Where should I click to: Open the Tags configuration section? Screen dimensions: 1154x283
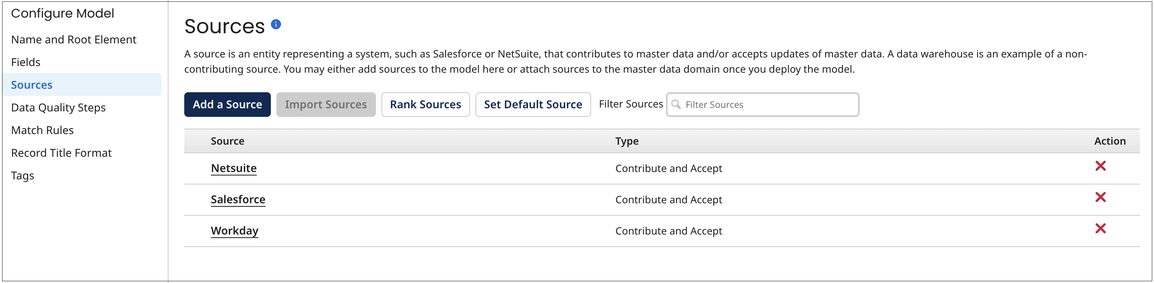(x=22, y=175)
